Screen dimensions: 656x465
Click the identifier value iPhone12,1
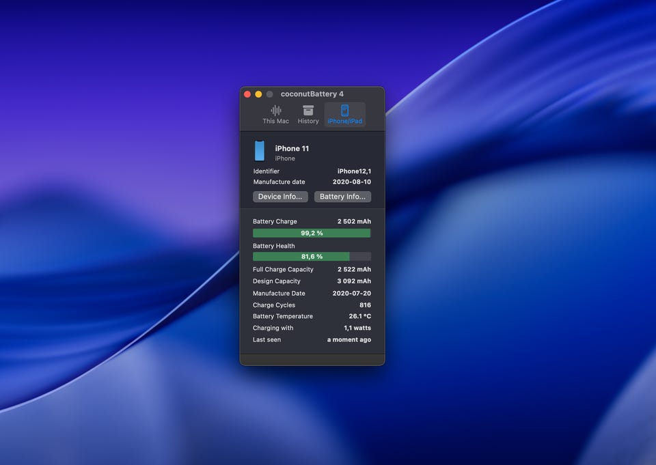pyautogui.click(x=355, y=171)
